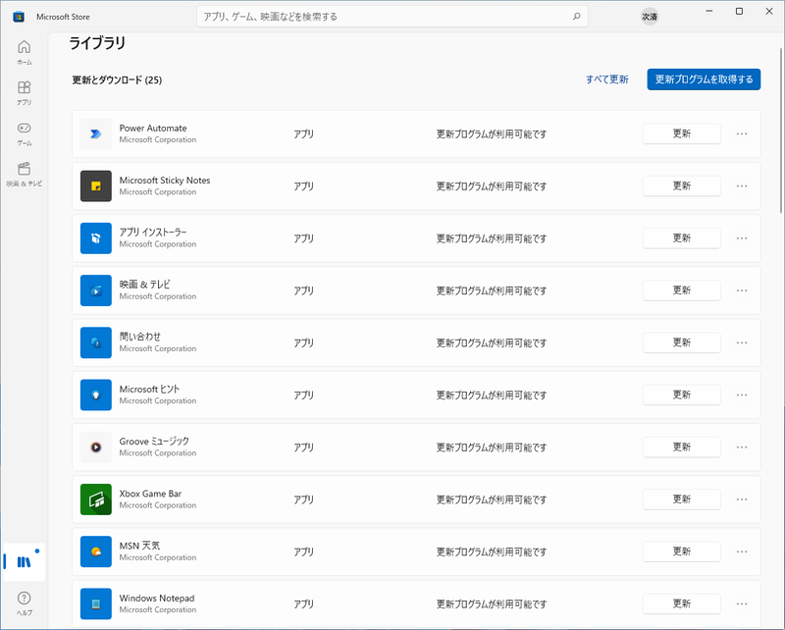Image resolution: width=785 pixels, height=630 pixels.
Task: Select Microsoft Sticky Notes app name
Action: click(165, 181)
